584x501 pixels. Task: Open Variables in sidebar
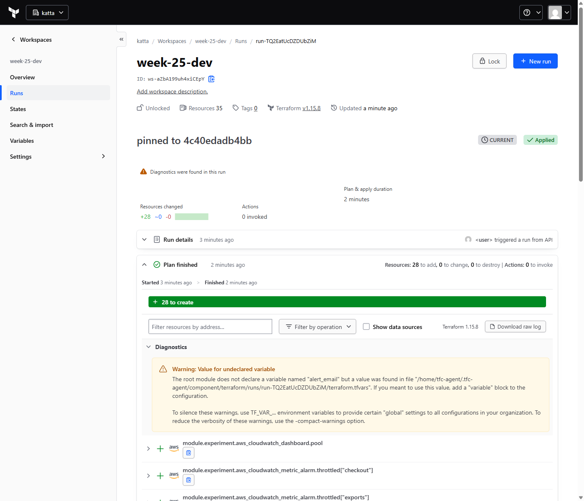[x=58, y=141]
